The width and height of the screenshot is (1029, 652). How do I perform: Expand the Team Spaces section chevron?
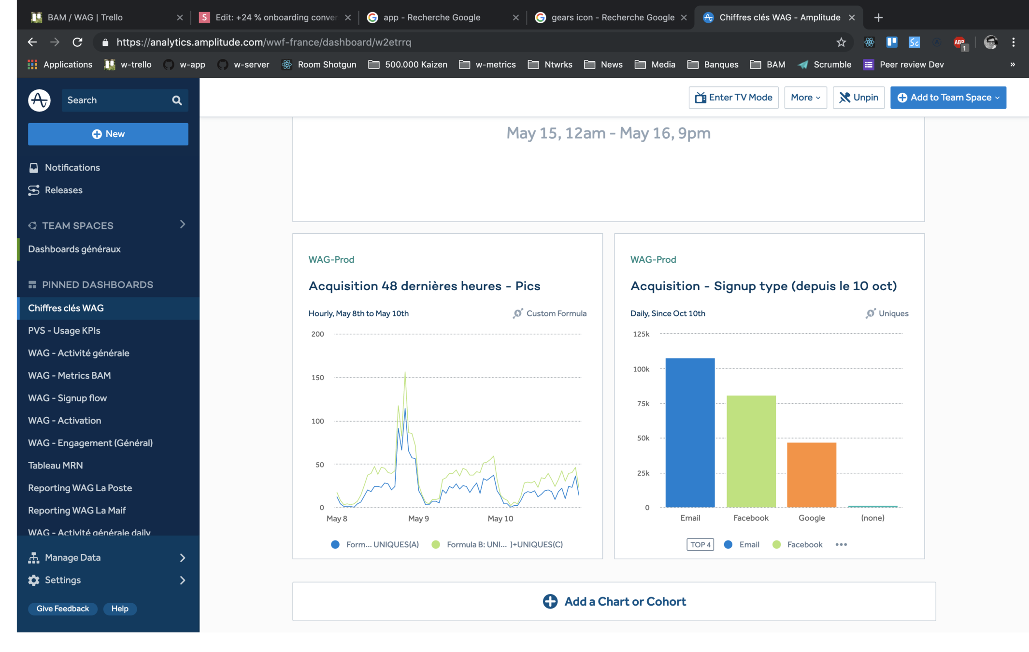(183, 225)
